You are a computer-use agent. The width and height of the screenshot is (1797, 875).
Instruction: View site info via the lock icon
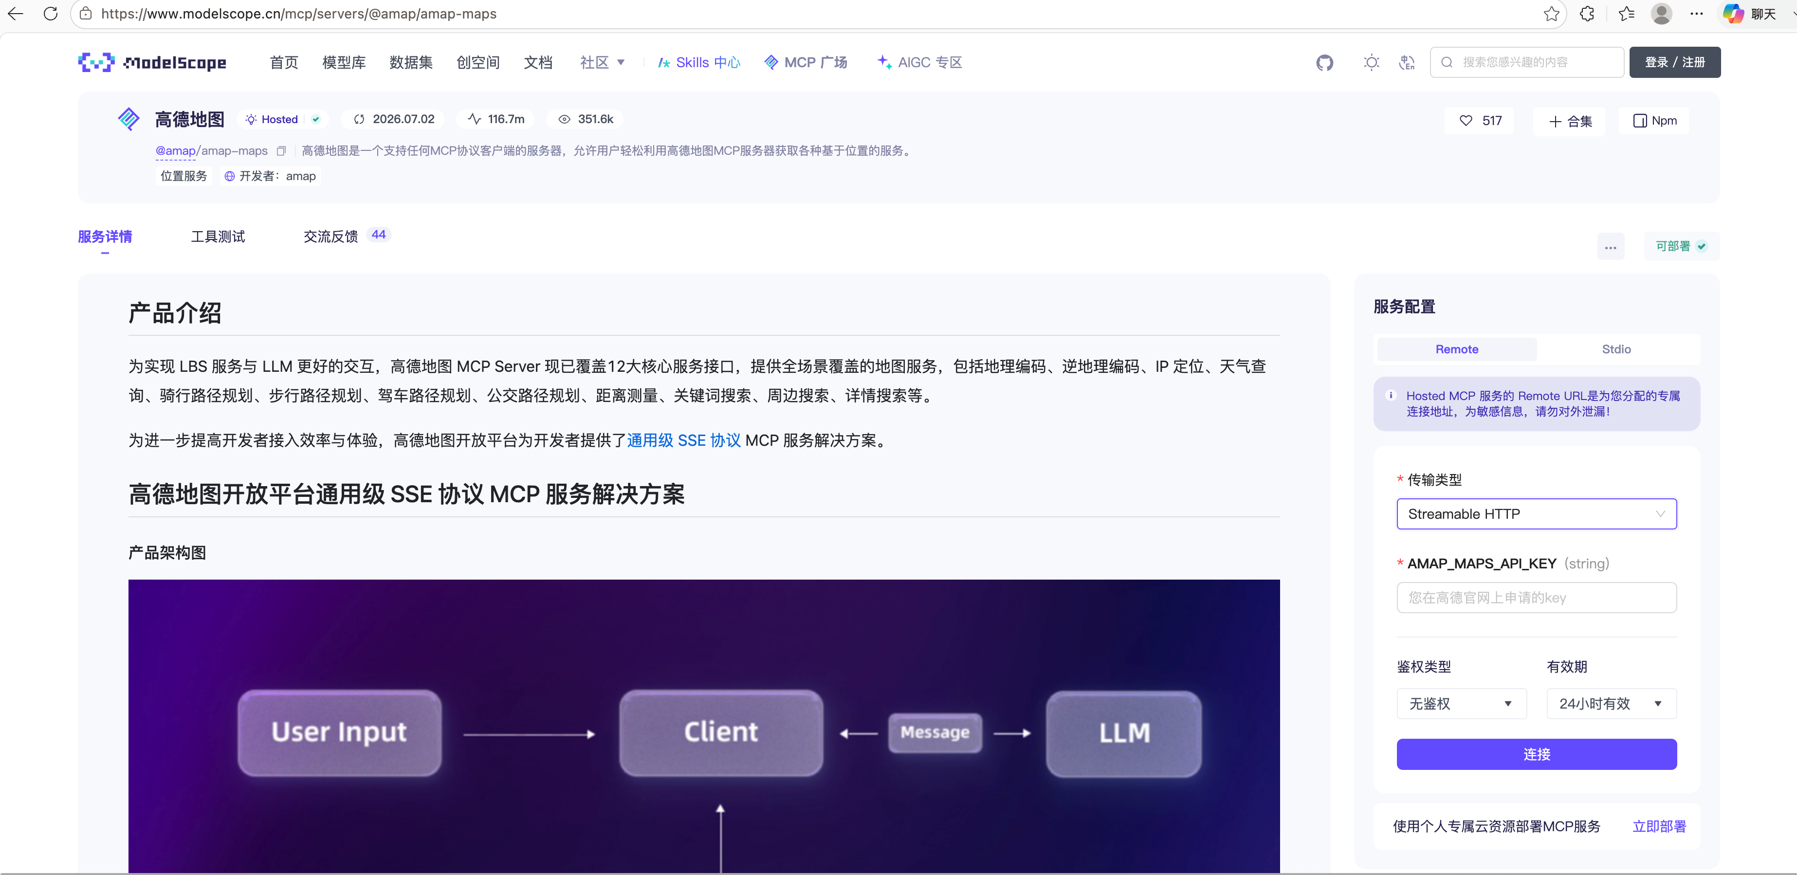coord(85,14)
